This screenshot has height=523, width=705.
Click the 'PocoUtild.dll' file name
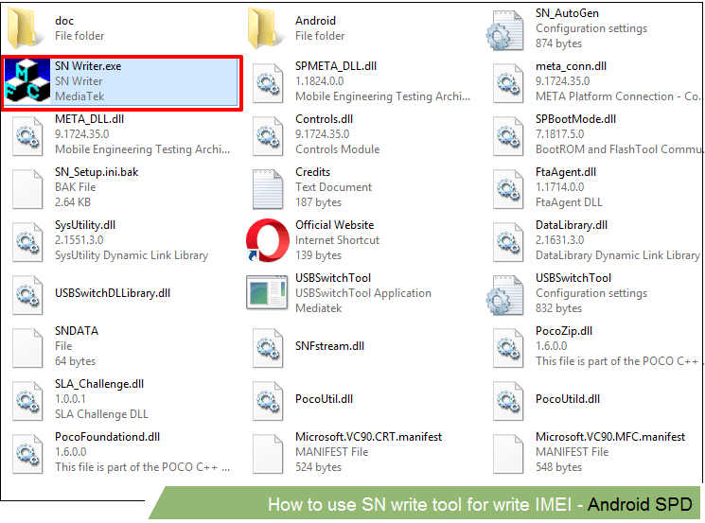(568, 399)
